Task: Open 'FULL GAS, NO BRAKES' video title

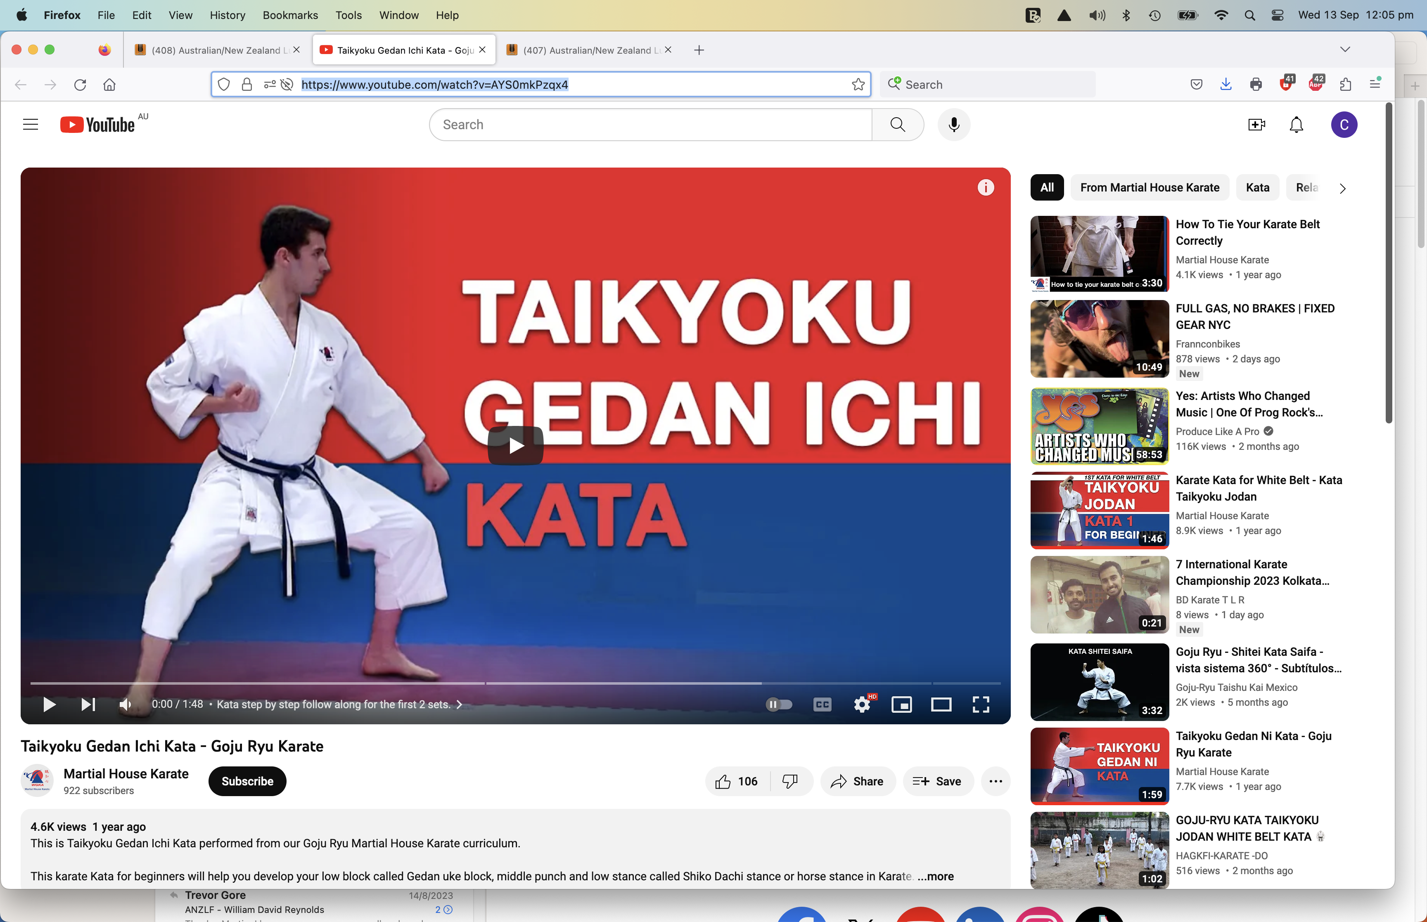Action: click(1254, 317)
